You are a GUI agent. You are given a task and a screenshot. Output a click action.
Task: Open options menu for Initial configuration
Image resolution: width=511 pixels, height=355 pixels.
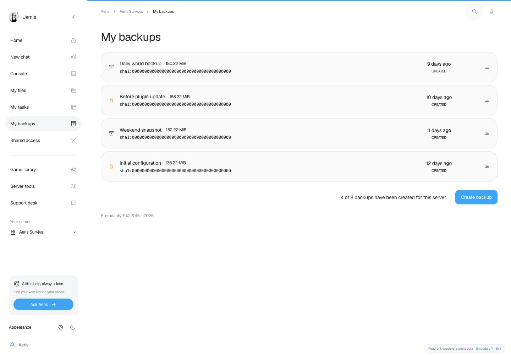487,166
